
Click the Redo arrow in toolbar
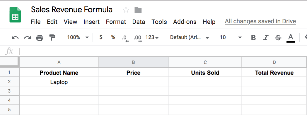tap(28, 37)
